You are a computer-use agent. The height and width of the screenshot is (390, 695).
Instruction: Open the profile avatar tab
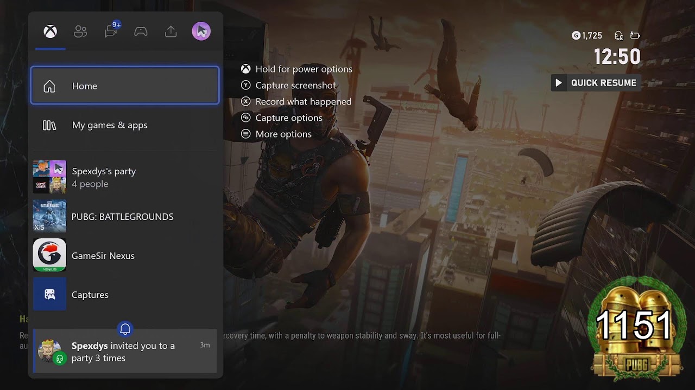point(201,31)
